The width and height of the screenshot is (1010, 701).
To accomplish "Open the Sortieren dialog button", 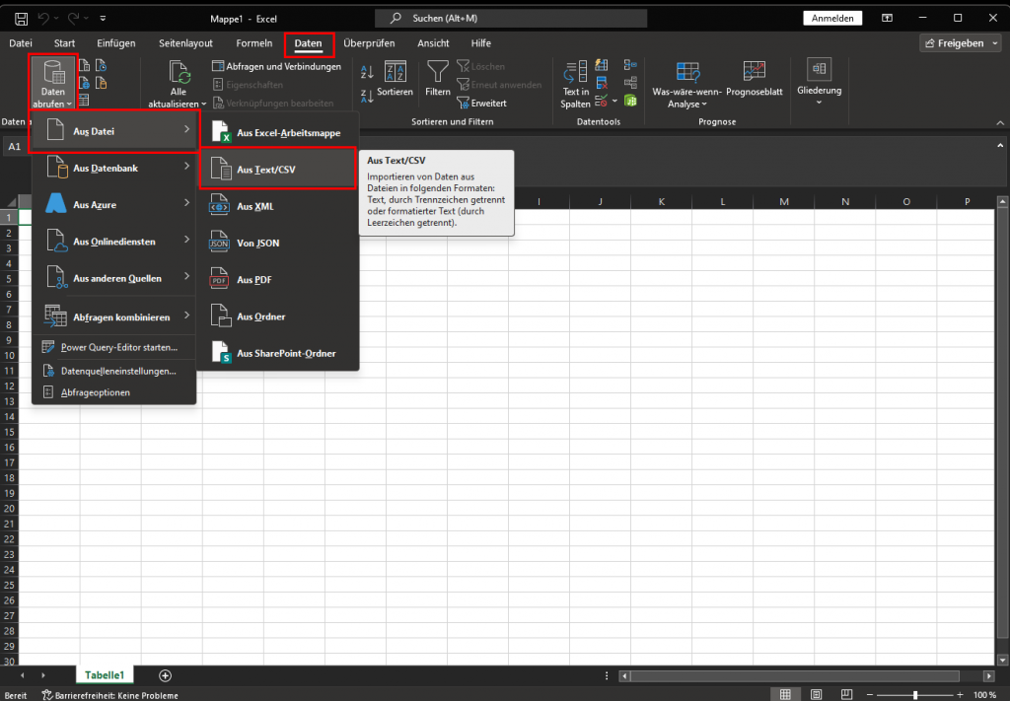I will point(395,79).
